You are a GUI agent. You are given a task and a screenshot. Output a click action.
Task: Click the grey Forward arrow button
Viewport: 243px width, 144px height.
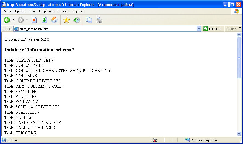21,20
